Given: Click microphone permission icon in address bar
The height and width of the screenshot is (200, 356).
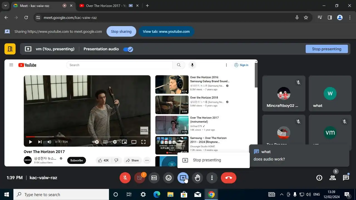Looking at the screenshot, I should 297,17.
